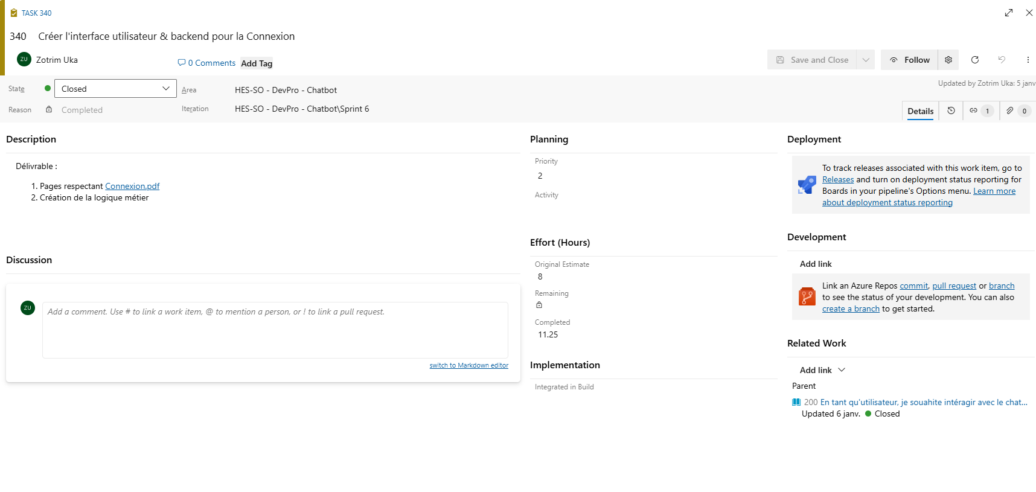Click the History tab icon
The image size is (1036, 492).
tap(951, 110)
